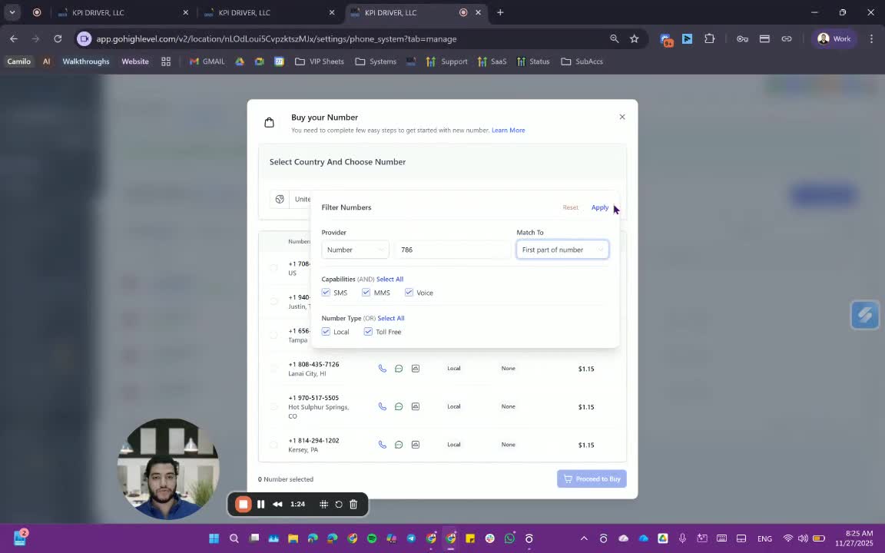Screen dimensions: 885x553
Task: Open WhatsApp from the taskbar
Action: point(509,538)
